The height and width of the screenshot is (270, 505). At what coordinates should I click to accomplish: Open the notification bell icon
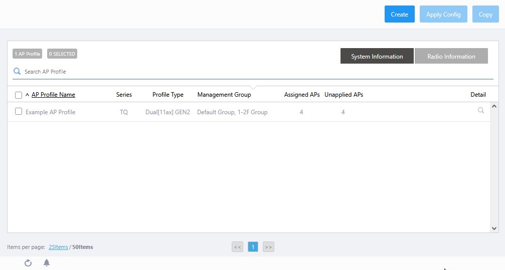pyautogui.click(x=47, y=263)
